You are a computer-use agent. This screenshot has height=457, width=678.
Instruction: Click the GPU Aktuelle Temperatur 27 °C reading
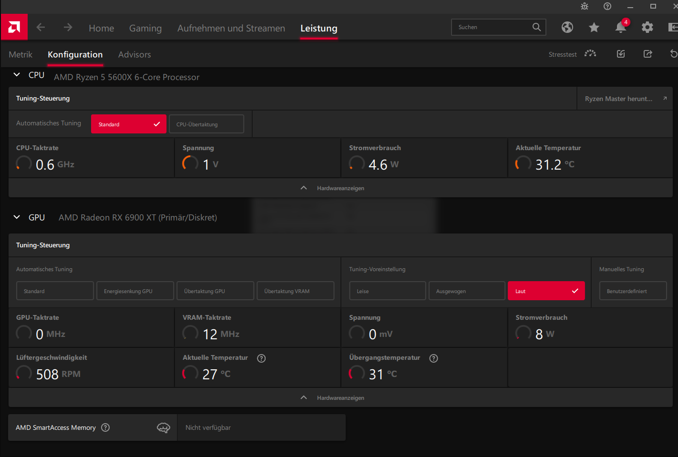pos(216,374)
